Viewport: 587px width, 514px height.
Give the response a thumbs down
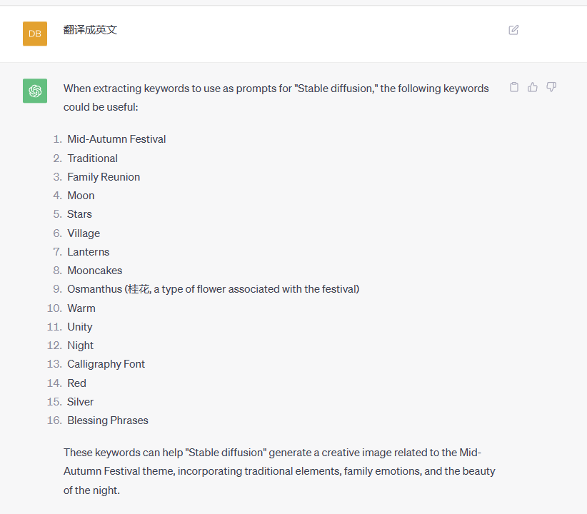click(x=551, y=87)
